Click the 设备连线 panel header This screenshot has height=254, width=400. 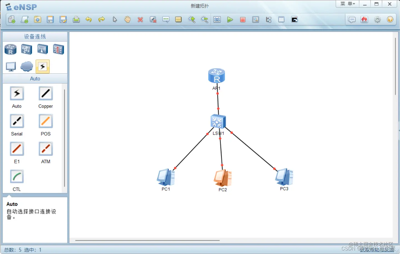point(35,36)
